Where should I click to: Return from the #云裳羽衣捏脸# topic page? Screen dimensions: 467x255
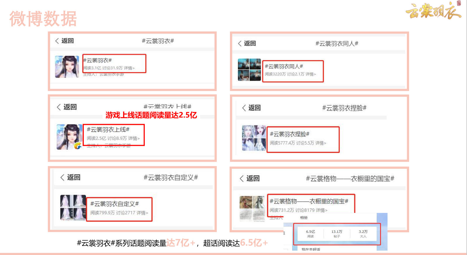click(251, 108)
